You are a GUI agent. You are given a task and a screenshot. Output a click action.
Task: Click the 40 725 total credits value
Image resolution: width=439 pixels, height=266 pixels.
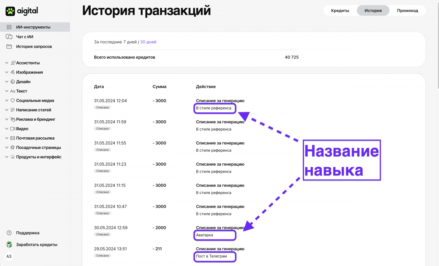coord(292,57)
